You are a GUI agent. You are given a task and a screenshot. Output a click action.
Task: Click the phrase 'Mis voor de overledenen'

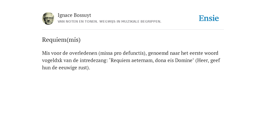coord(70,53)
